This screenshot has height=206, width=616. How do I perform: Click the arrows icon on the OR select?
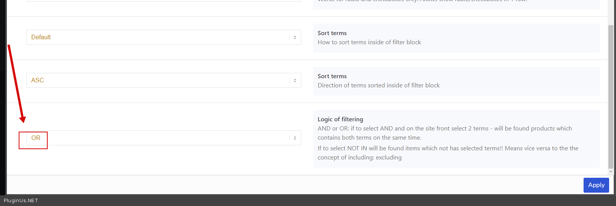295,138
